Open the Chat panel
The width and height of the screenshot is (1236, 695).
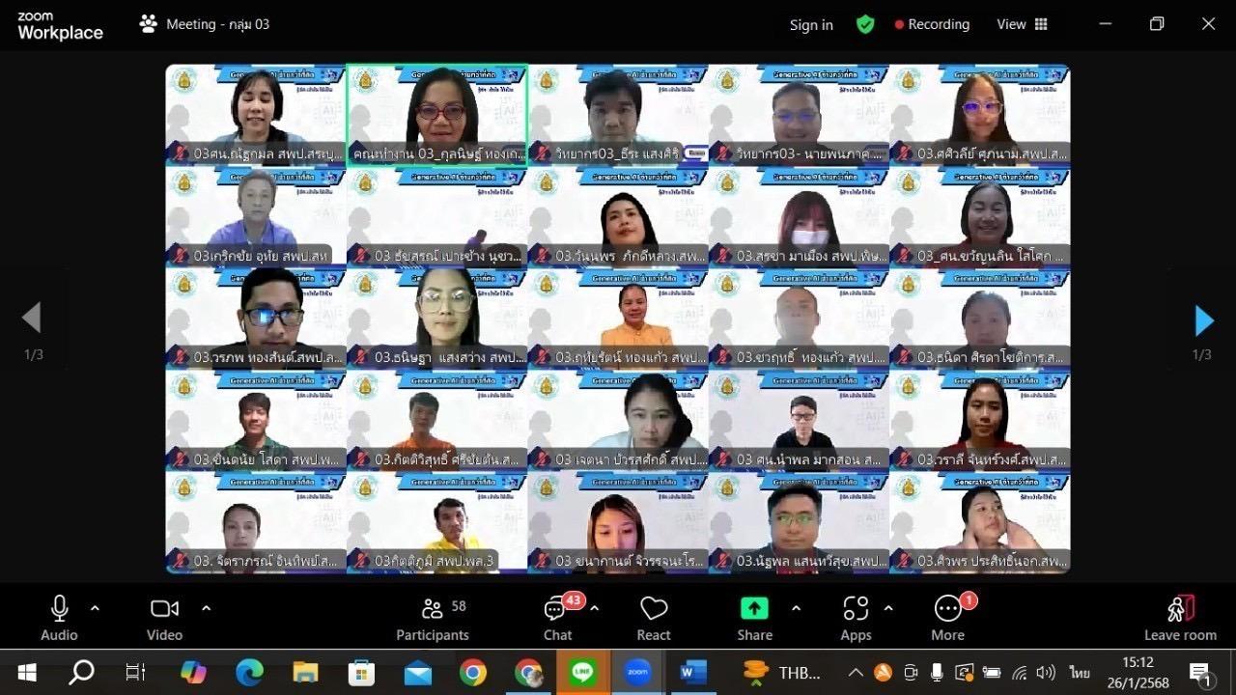pyautogui.click(x=557, y=618)
